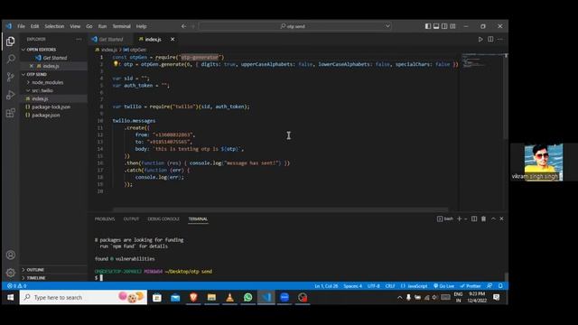Close the index.js editor tab

(172, 39)
